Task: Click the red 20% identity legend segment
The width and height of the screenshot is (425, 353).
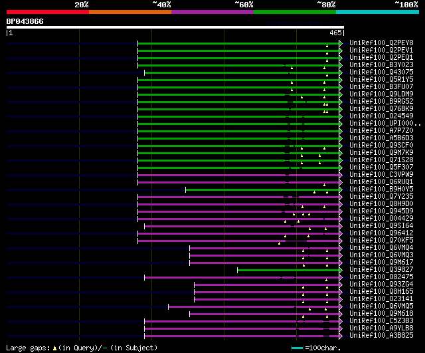Action: click(48, 12)
